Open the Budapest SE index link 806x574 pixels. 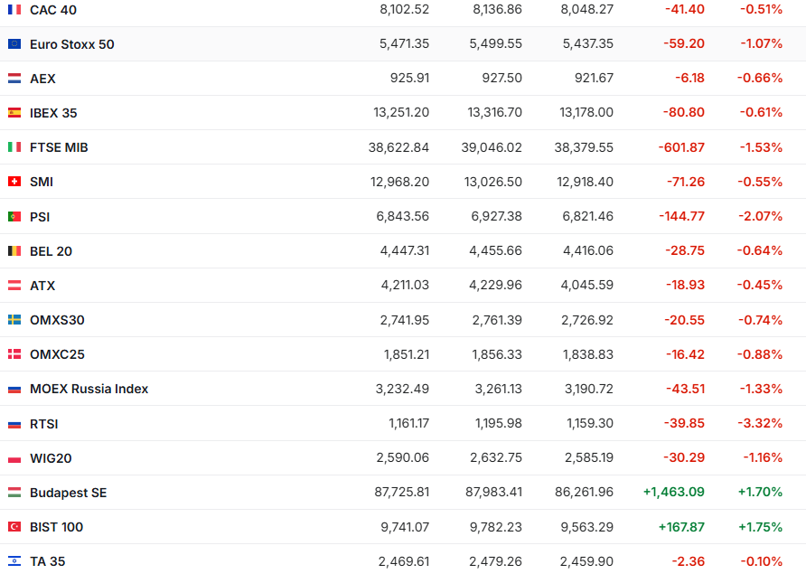coord(68,493)
